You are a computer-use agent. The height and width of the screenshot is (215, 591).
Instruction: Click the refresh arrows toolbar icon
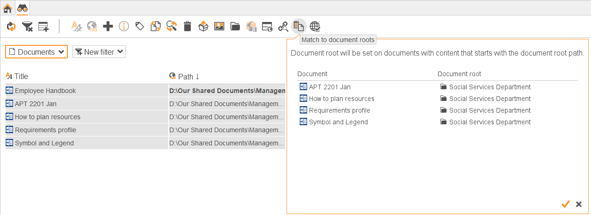coord(11,26)
